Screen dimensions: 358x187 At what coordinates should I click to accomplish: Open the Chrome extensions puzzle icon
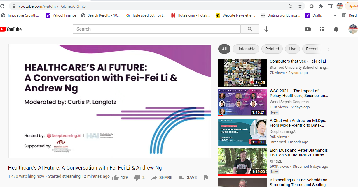[x=321, y=6]
